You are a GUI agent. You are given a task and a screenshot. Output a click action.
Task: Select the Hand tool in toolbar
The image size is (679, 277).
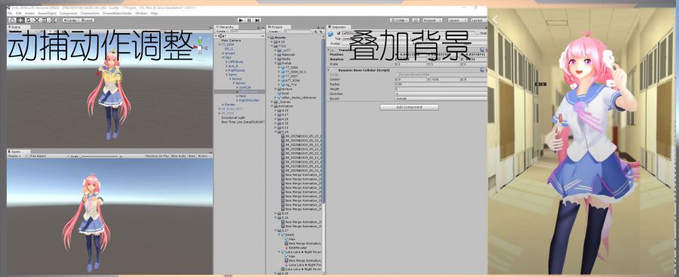click(x=11, y=20)
